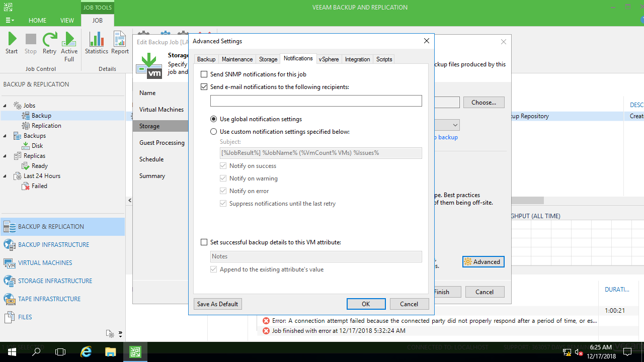Switch to the vSphere tab
644x362 pixels.
(329, 59)
